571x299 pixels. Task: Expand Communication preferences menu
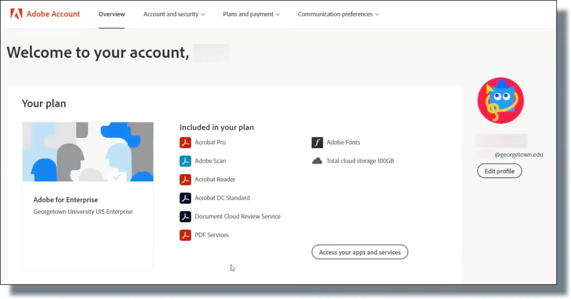pos(338,14)
